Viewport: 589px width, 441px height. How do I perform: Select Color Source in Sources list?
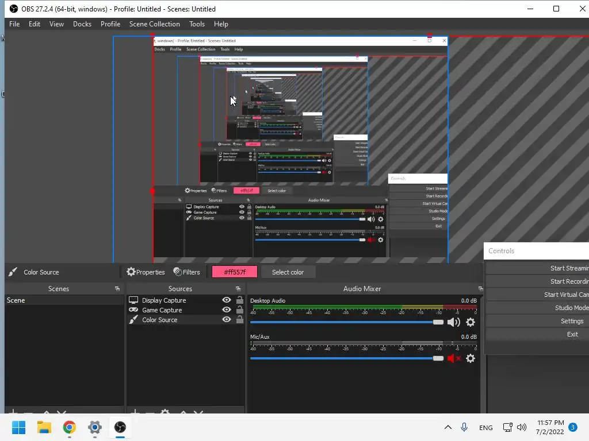coord(160,319)
